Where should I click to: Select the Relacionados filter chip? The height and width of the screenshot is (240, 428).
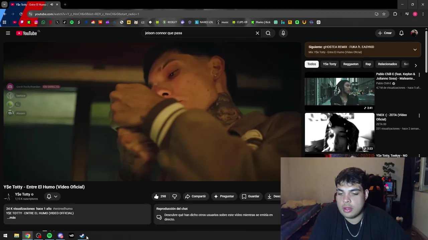tap(387, 64)
